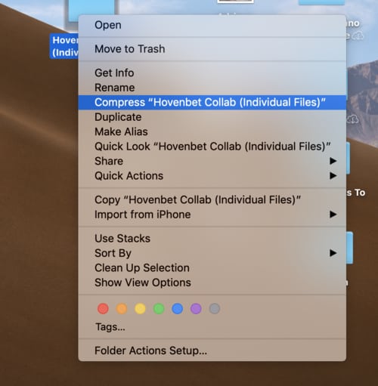Choose Open from the context menu

[x=212, y=25]
